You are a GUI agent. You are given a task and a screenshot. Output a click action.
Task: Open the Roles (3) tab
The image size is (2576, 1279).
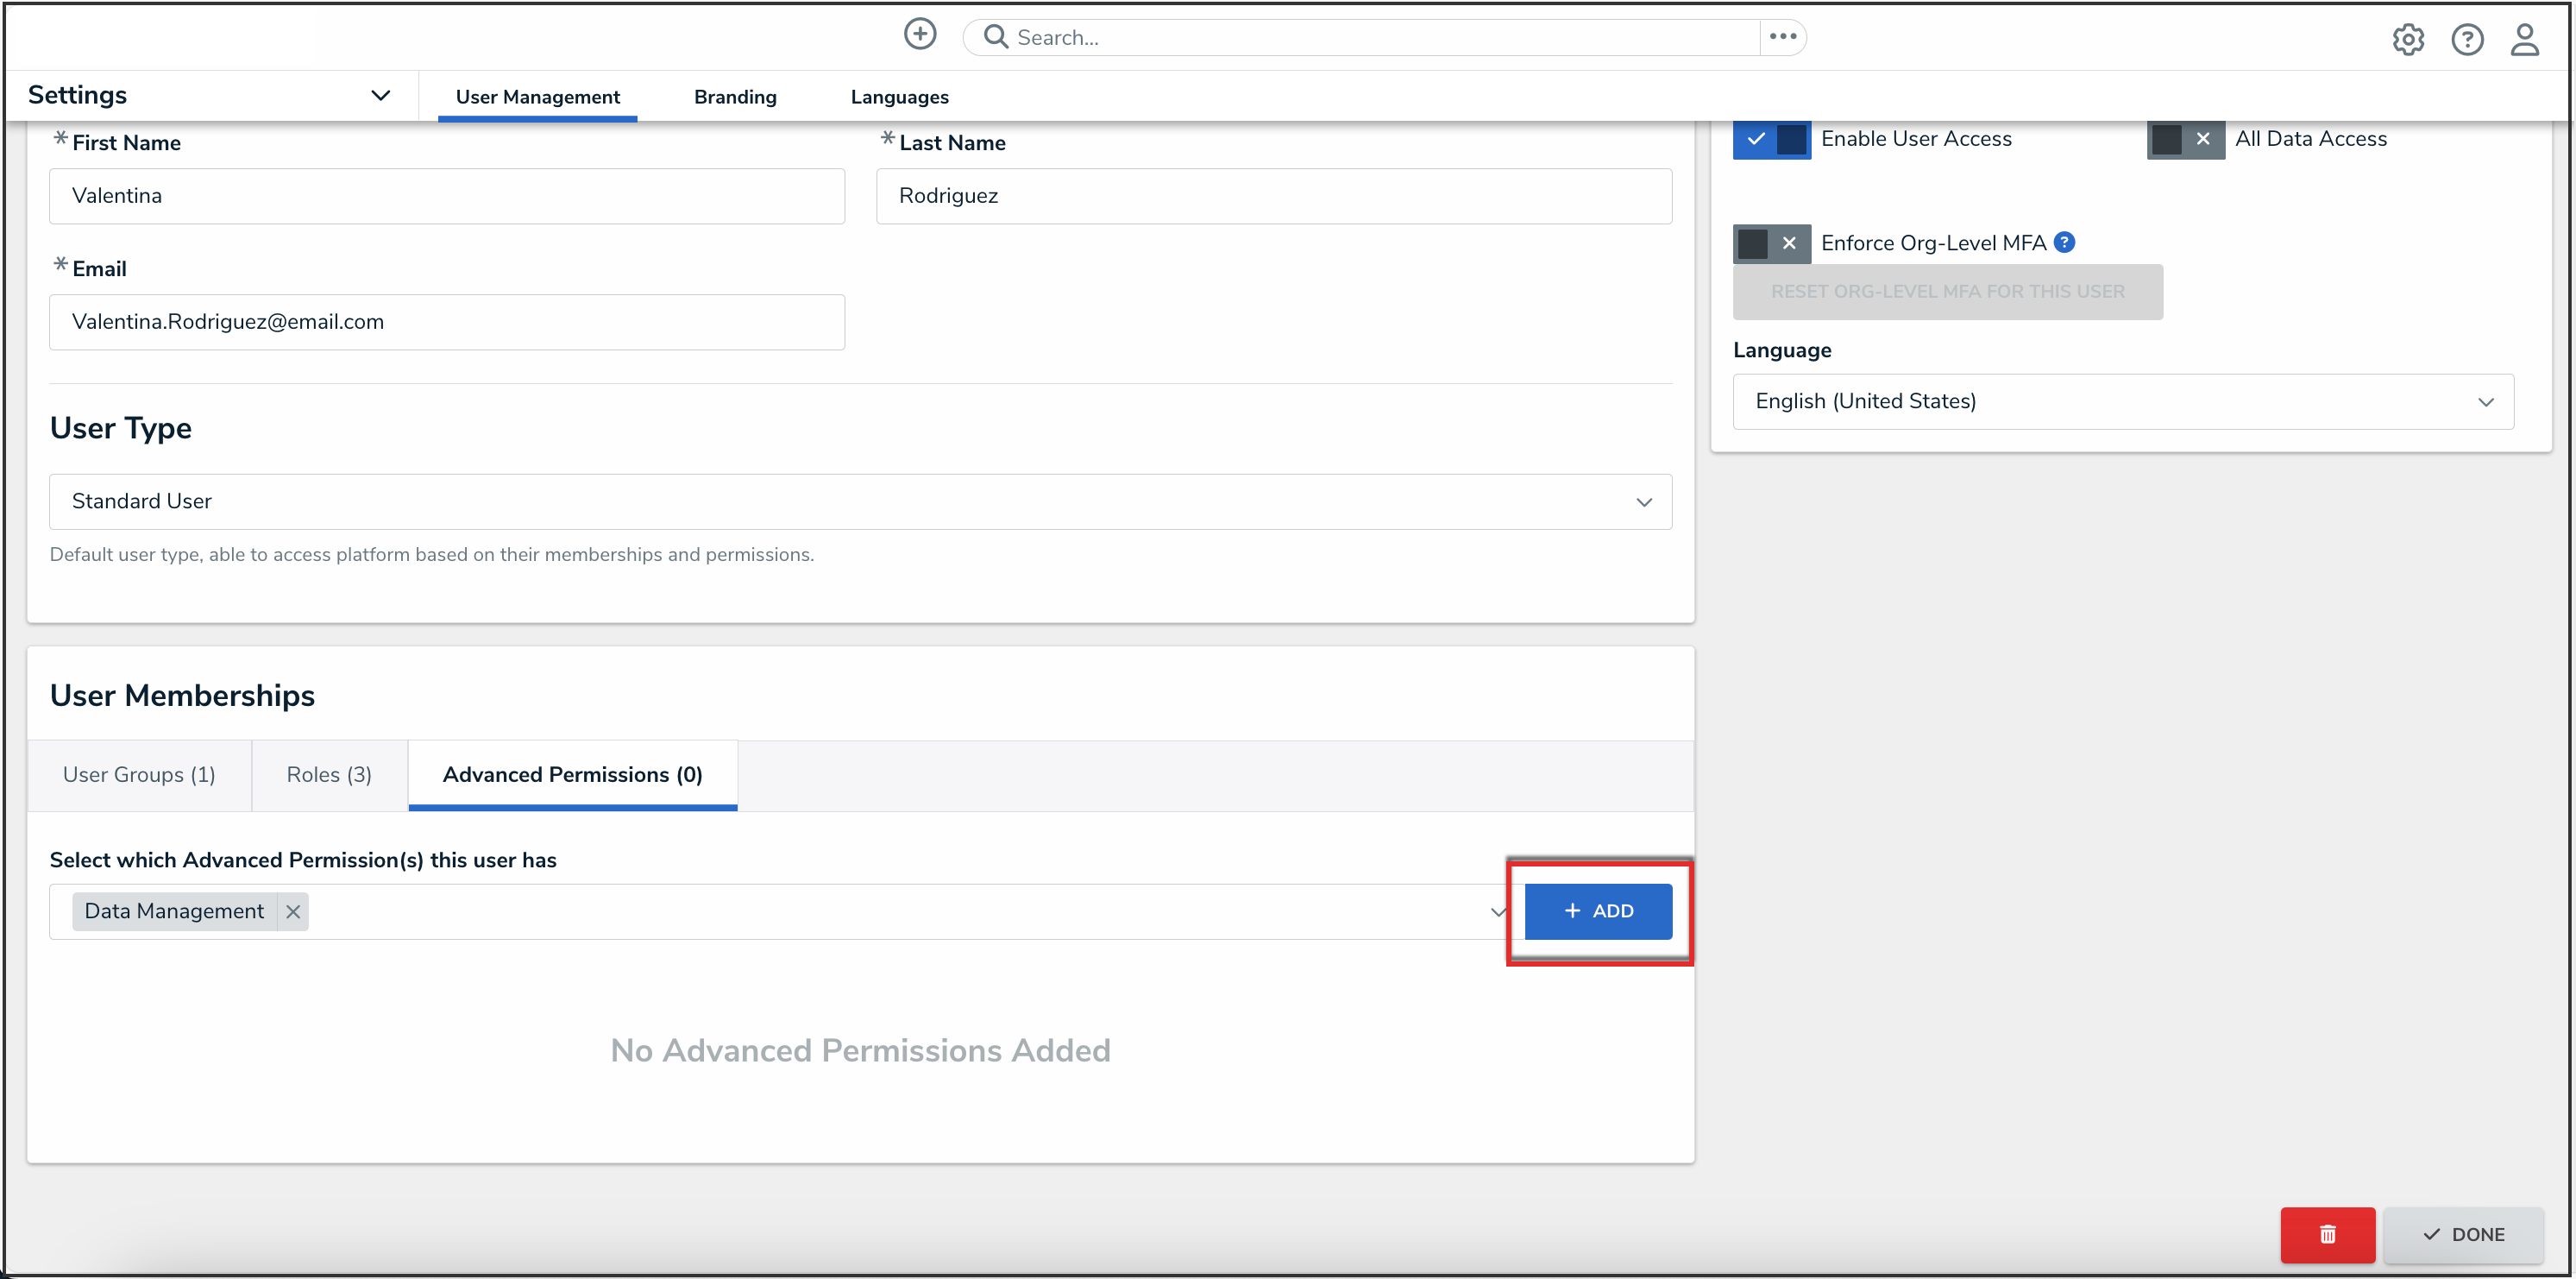click(x=329, y=775)
